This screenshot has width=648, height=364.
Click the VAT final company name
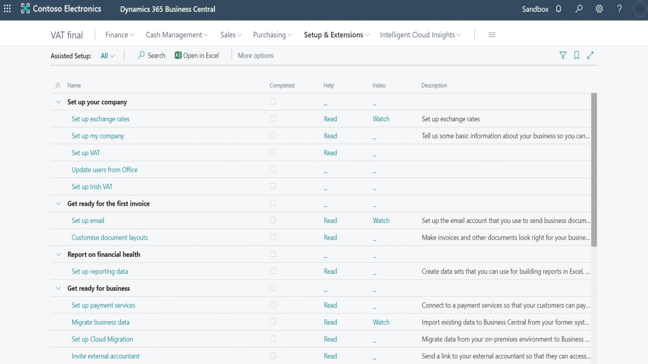[x=67, y=35]
